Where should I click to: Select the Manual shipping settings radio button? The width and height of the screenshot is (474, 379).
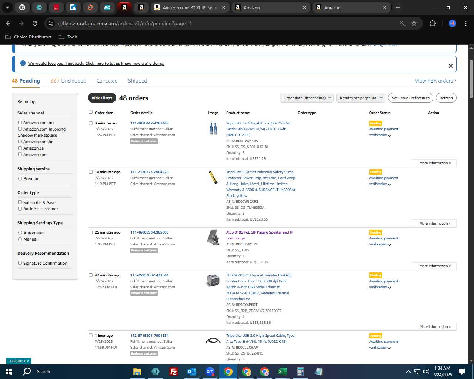20,239
